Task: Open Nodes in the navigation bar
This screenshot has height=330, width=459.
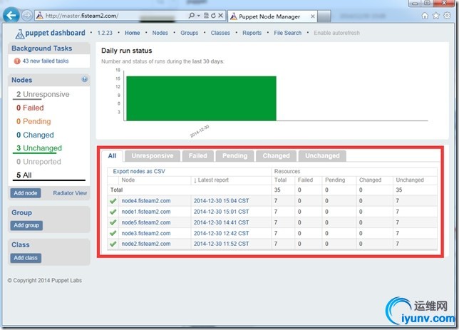Action: pos(160,33)
